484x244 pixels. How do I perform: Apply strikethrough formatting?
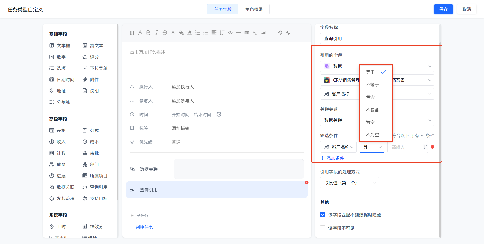(x=165, y=33)
